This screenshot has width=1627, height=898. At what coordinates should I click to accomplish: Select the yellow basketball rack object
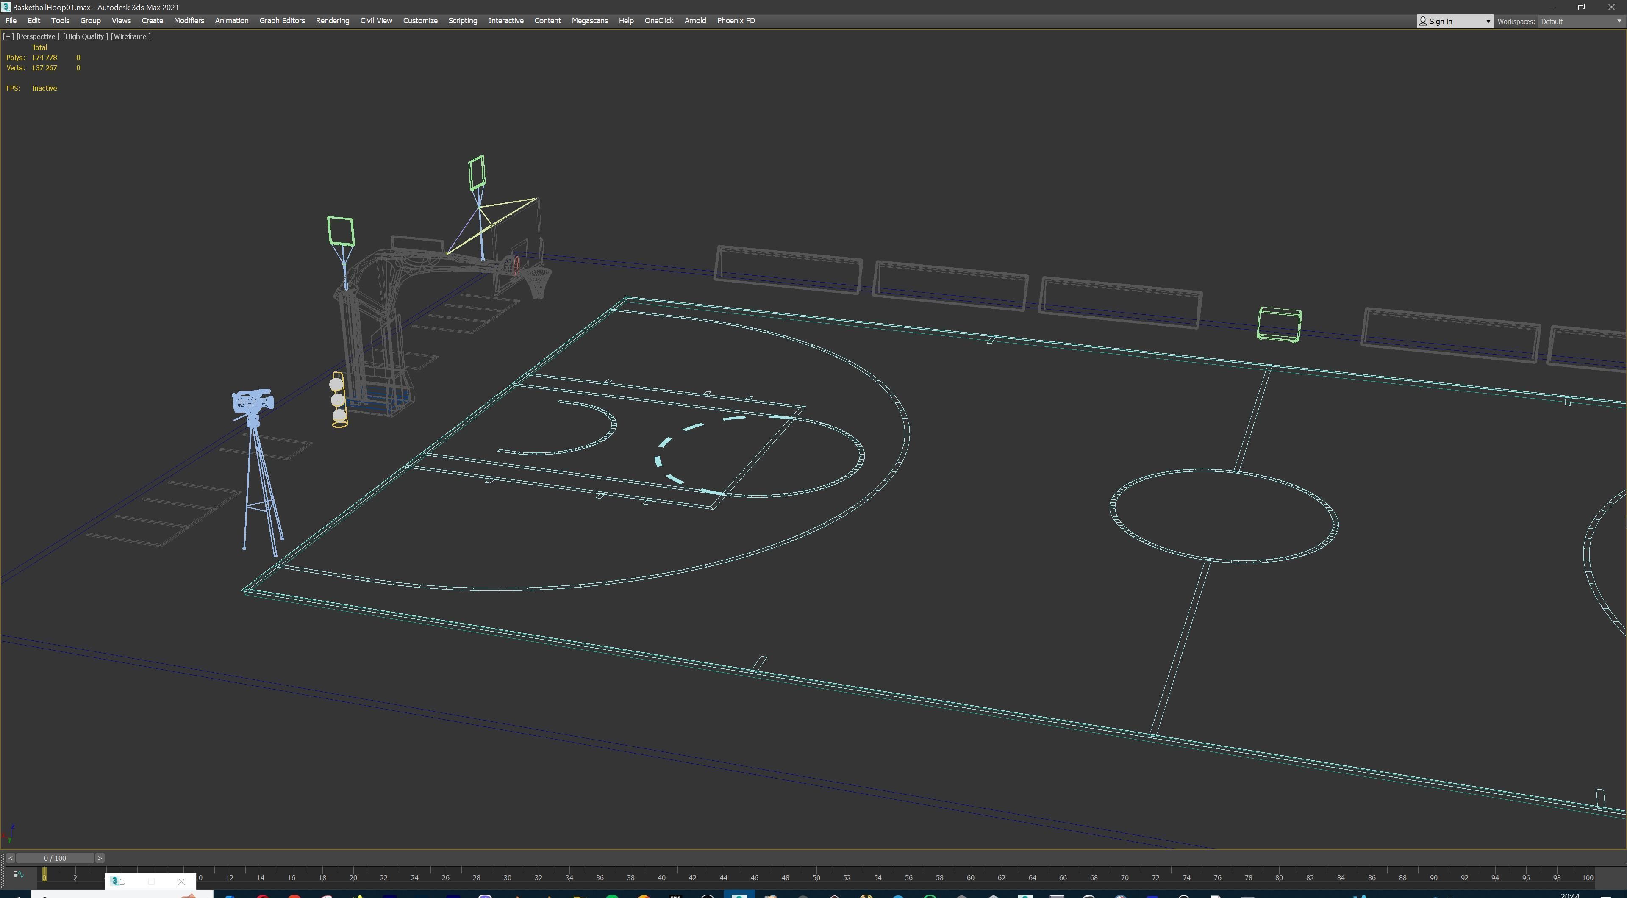339,400
